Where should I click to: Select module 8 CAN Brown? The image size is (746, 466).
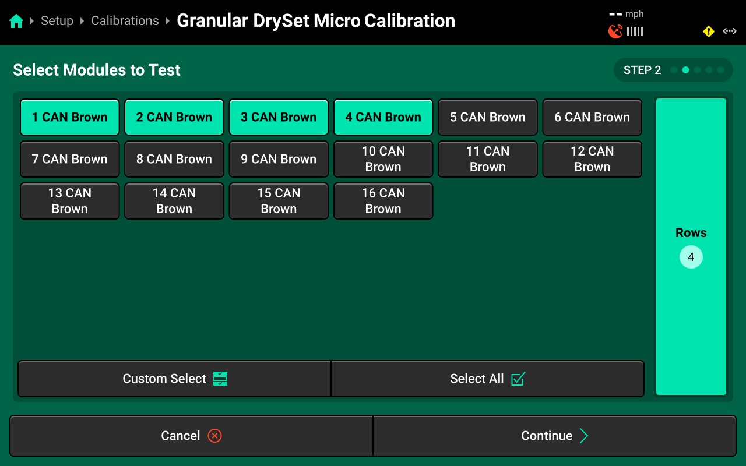(x=174, y=159)
